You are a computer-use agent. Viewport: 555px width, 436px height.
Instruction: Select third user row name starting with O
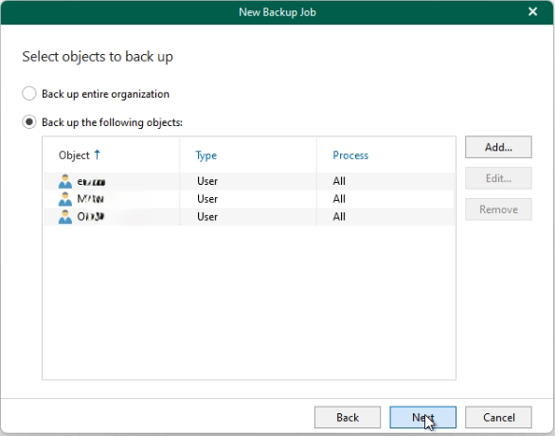(91, 216)
